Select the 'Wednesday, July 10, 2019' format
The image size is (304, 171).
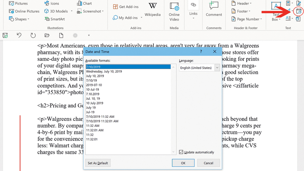[104, 71]
